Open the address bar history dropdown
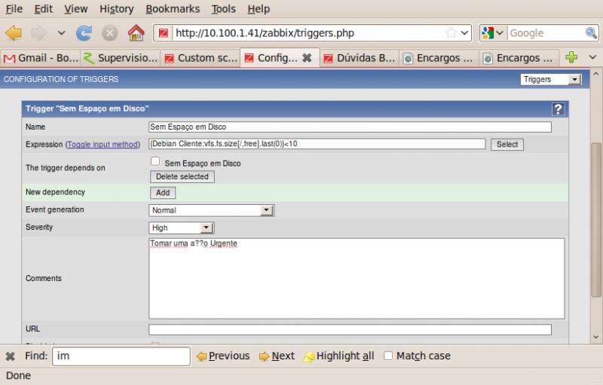Image resolution: width=603 pixels, height=385 pixels. point(464,33)
